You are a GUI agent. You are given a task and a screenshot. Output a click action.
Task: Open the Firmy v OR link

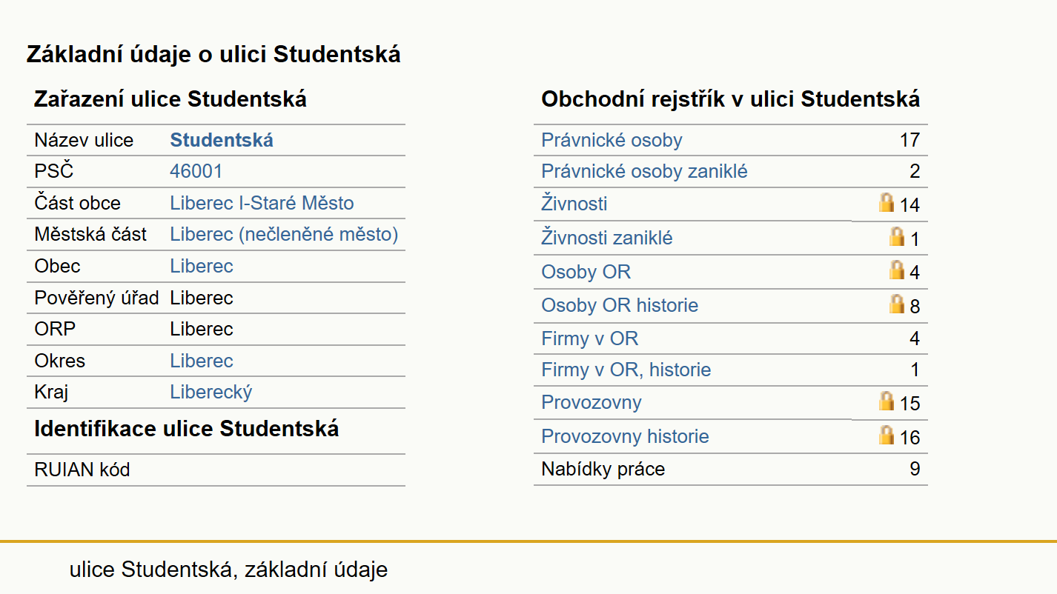(x=589, y=339)
